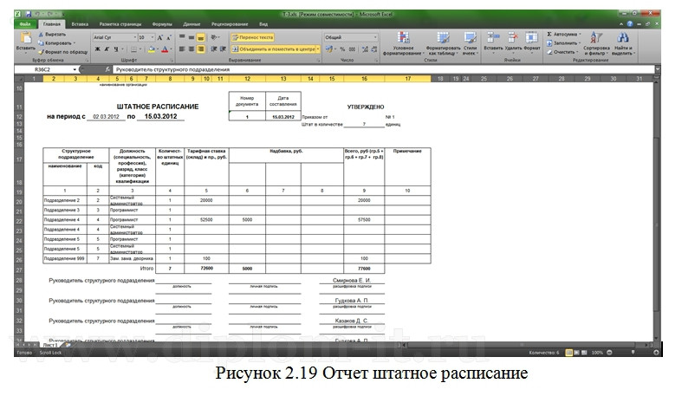Open Format as Table (Форматировать как таблицу)

[x=443, y=43]
